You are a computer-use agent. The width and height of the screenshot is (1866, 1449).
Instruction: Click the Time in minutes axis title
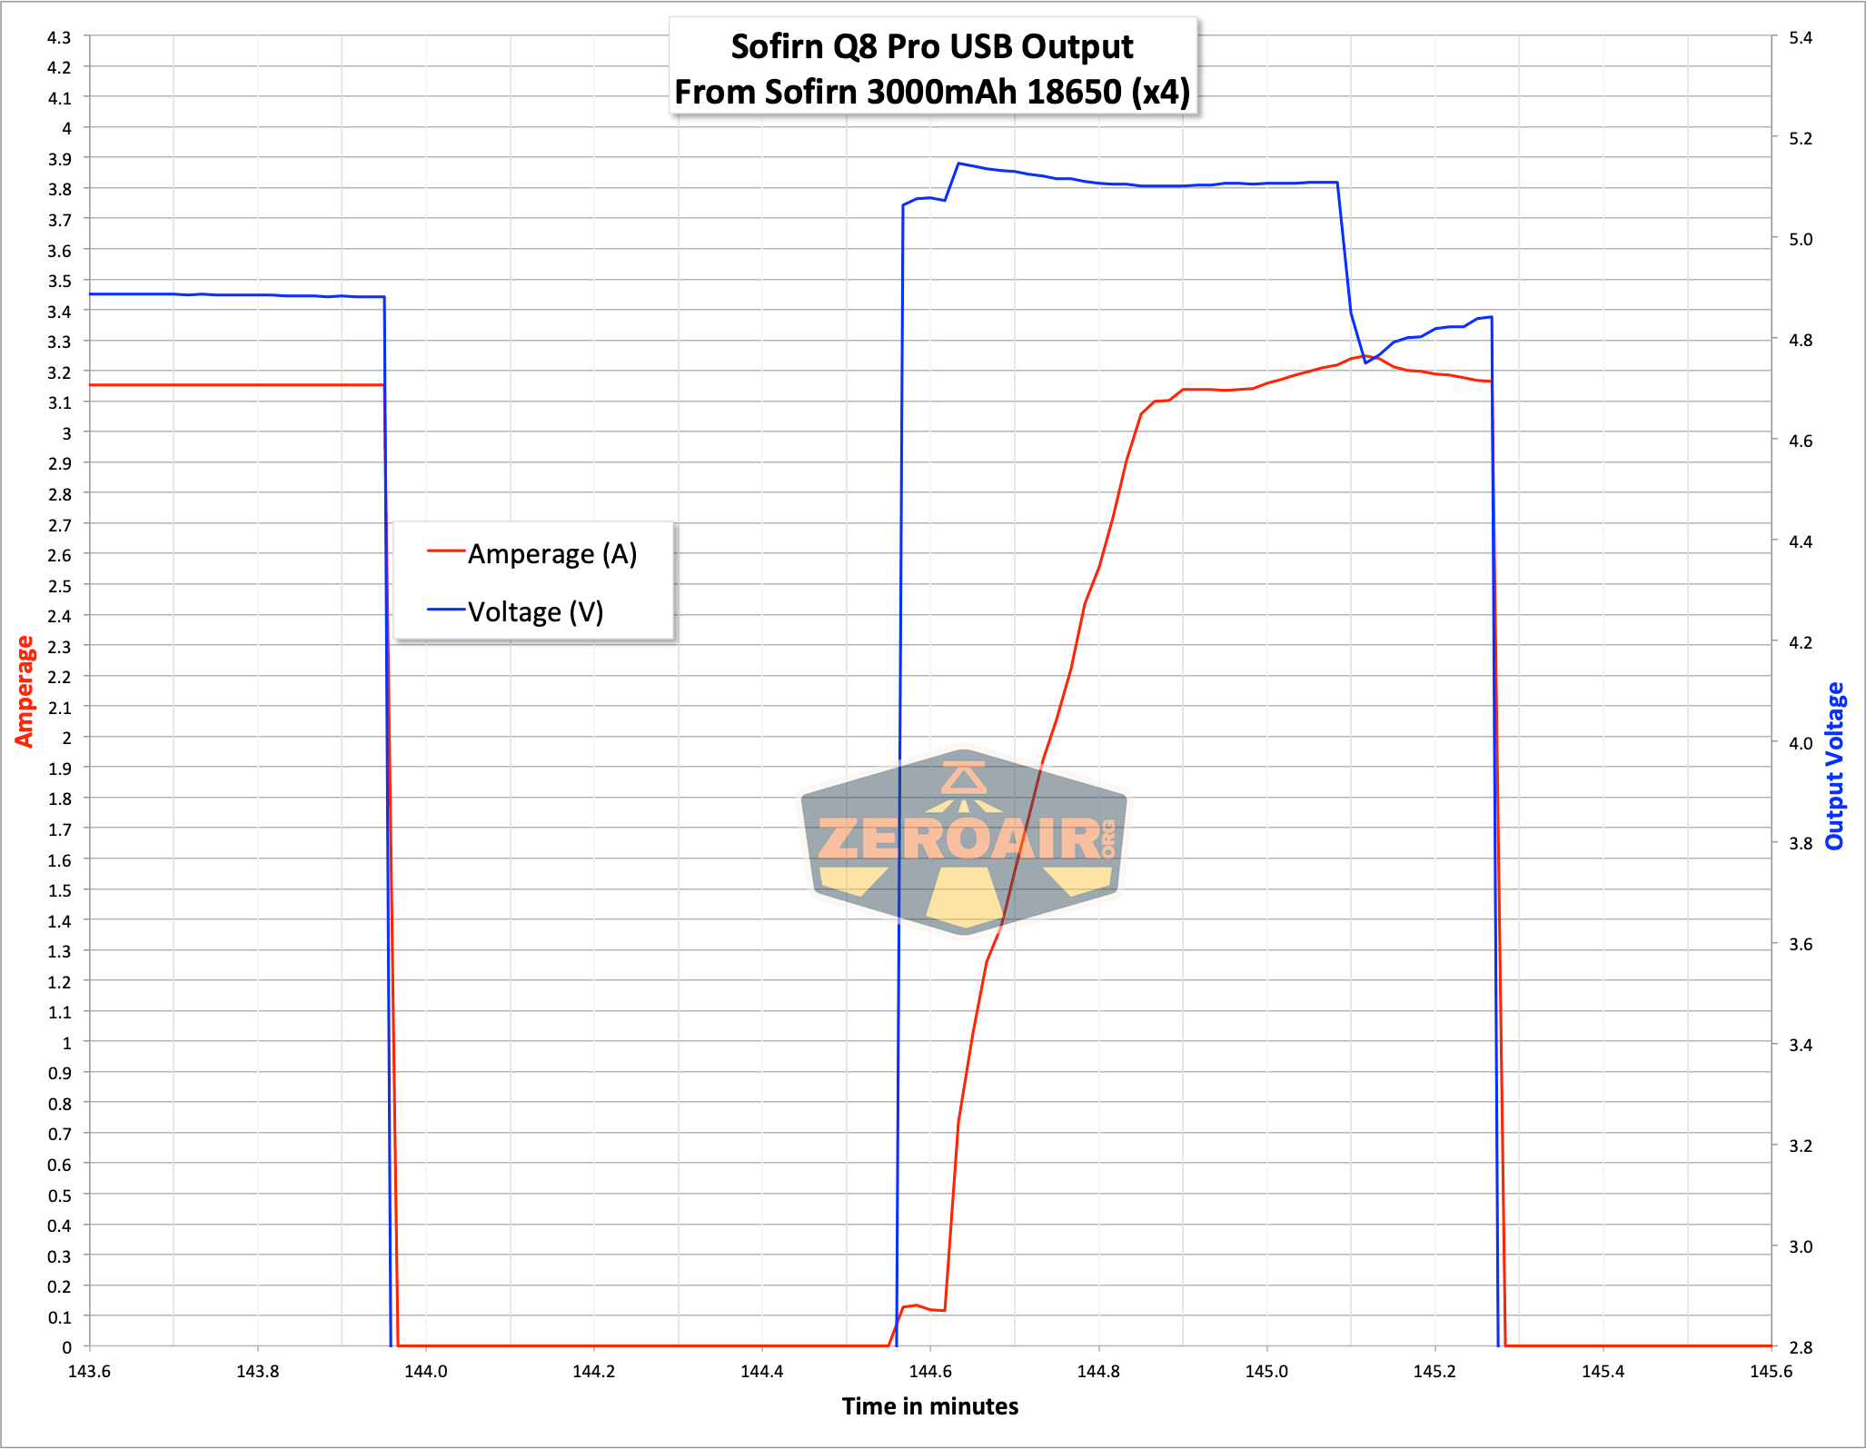click(x=930, y=1406)
